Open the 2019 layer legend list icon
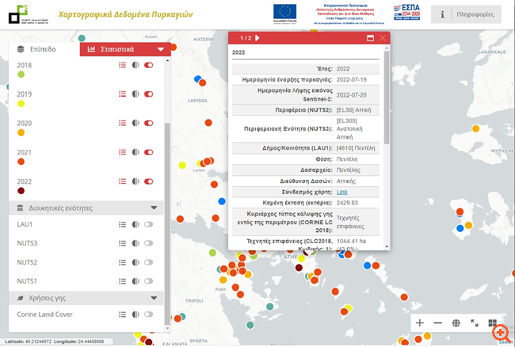Viewport: 515px width, 347px height. [x=122, y=94]
